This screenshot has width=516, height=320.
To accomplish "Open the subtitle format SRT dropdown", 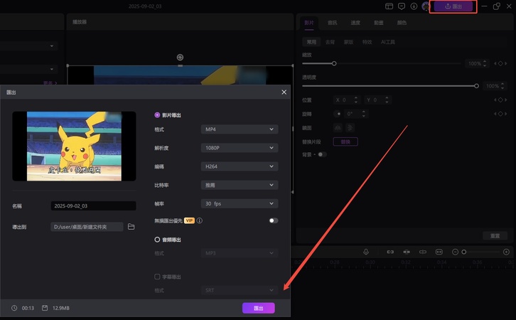I will click(240, 290).
